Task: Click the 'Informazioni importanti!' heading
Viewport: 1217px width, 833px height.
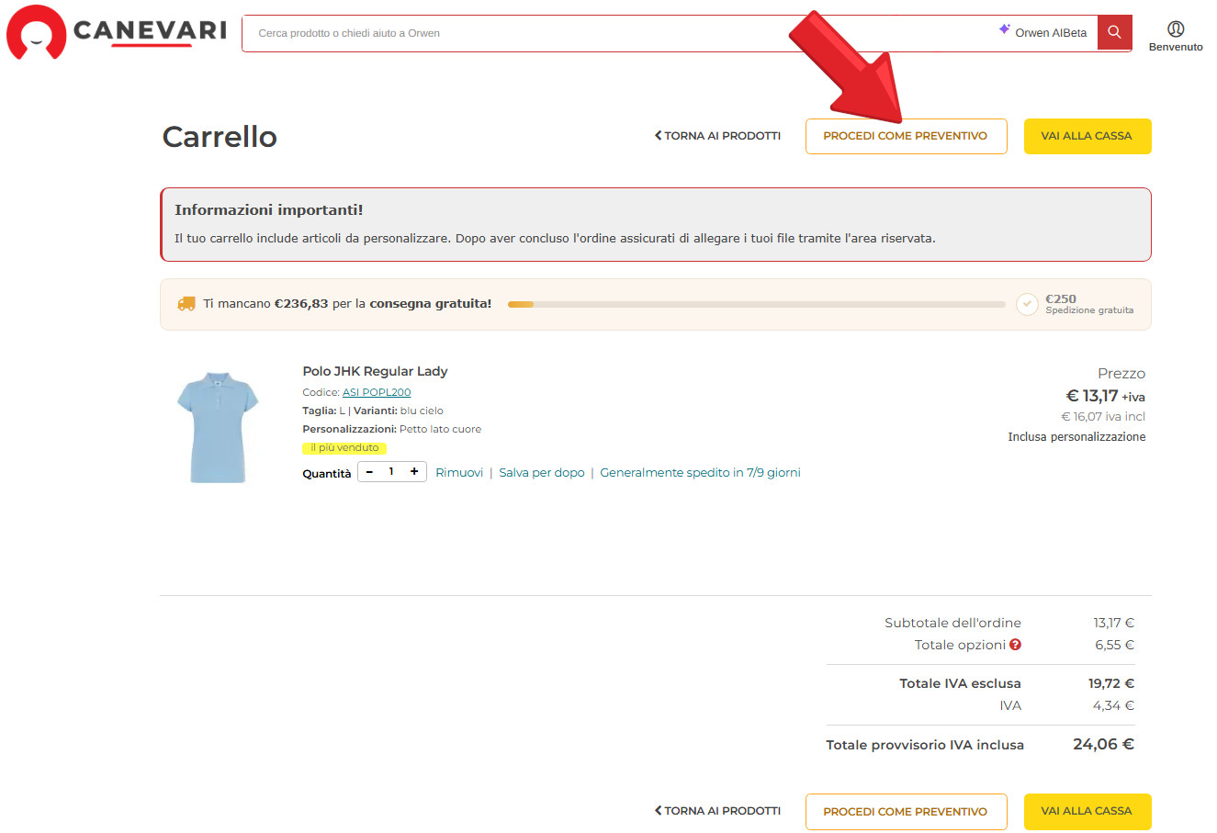Action: (269, 210)
